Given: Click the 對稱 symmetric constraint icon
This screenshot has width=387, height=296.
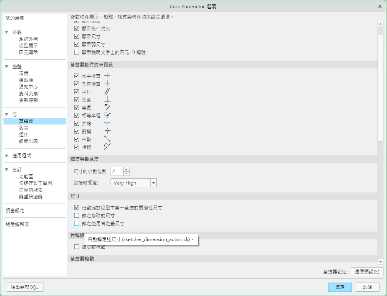Looking at the screenshot, I should [107, 131].
